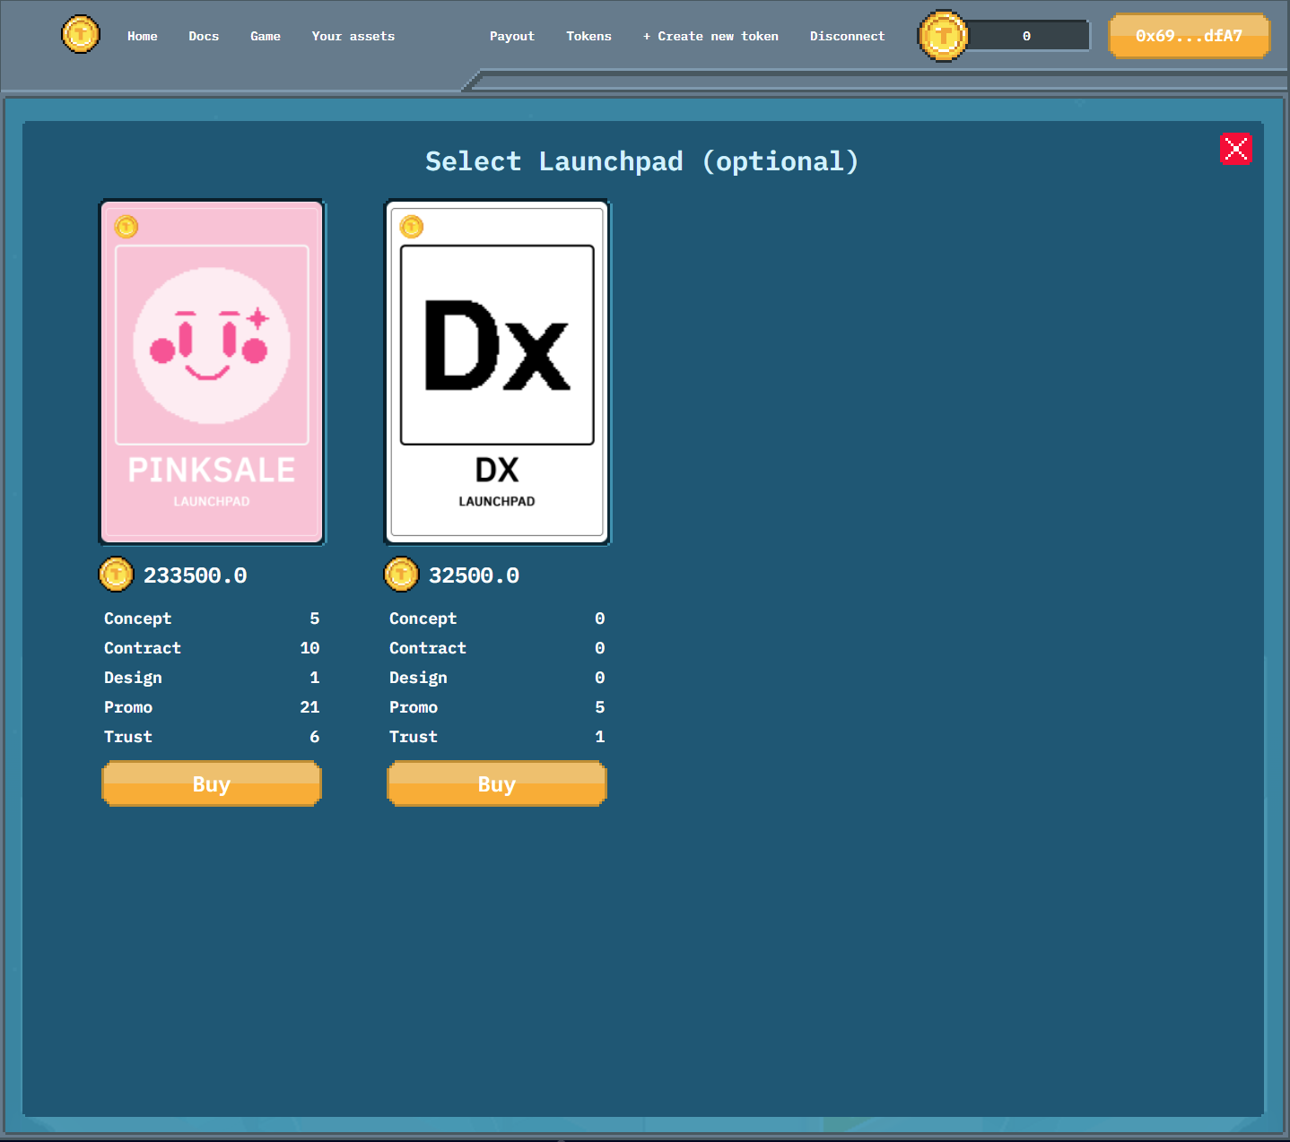Select the DX launchpad card

pyautogui.click(x=497, y=372)
